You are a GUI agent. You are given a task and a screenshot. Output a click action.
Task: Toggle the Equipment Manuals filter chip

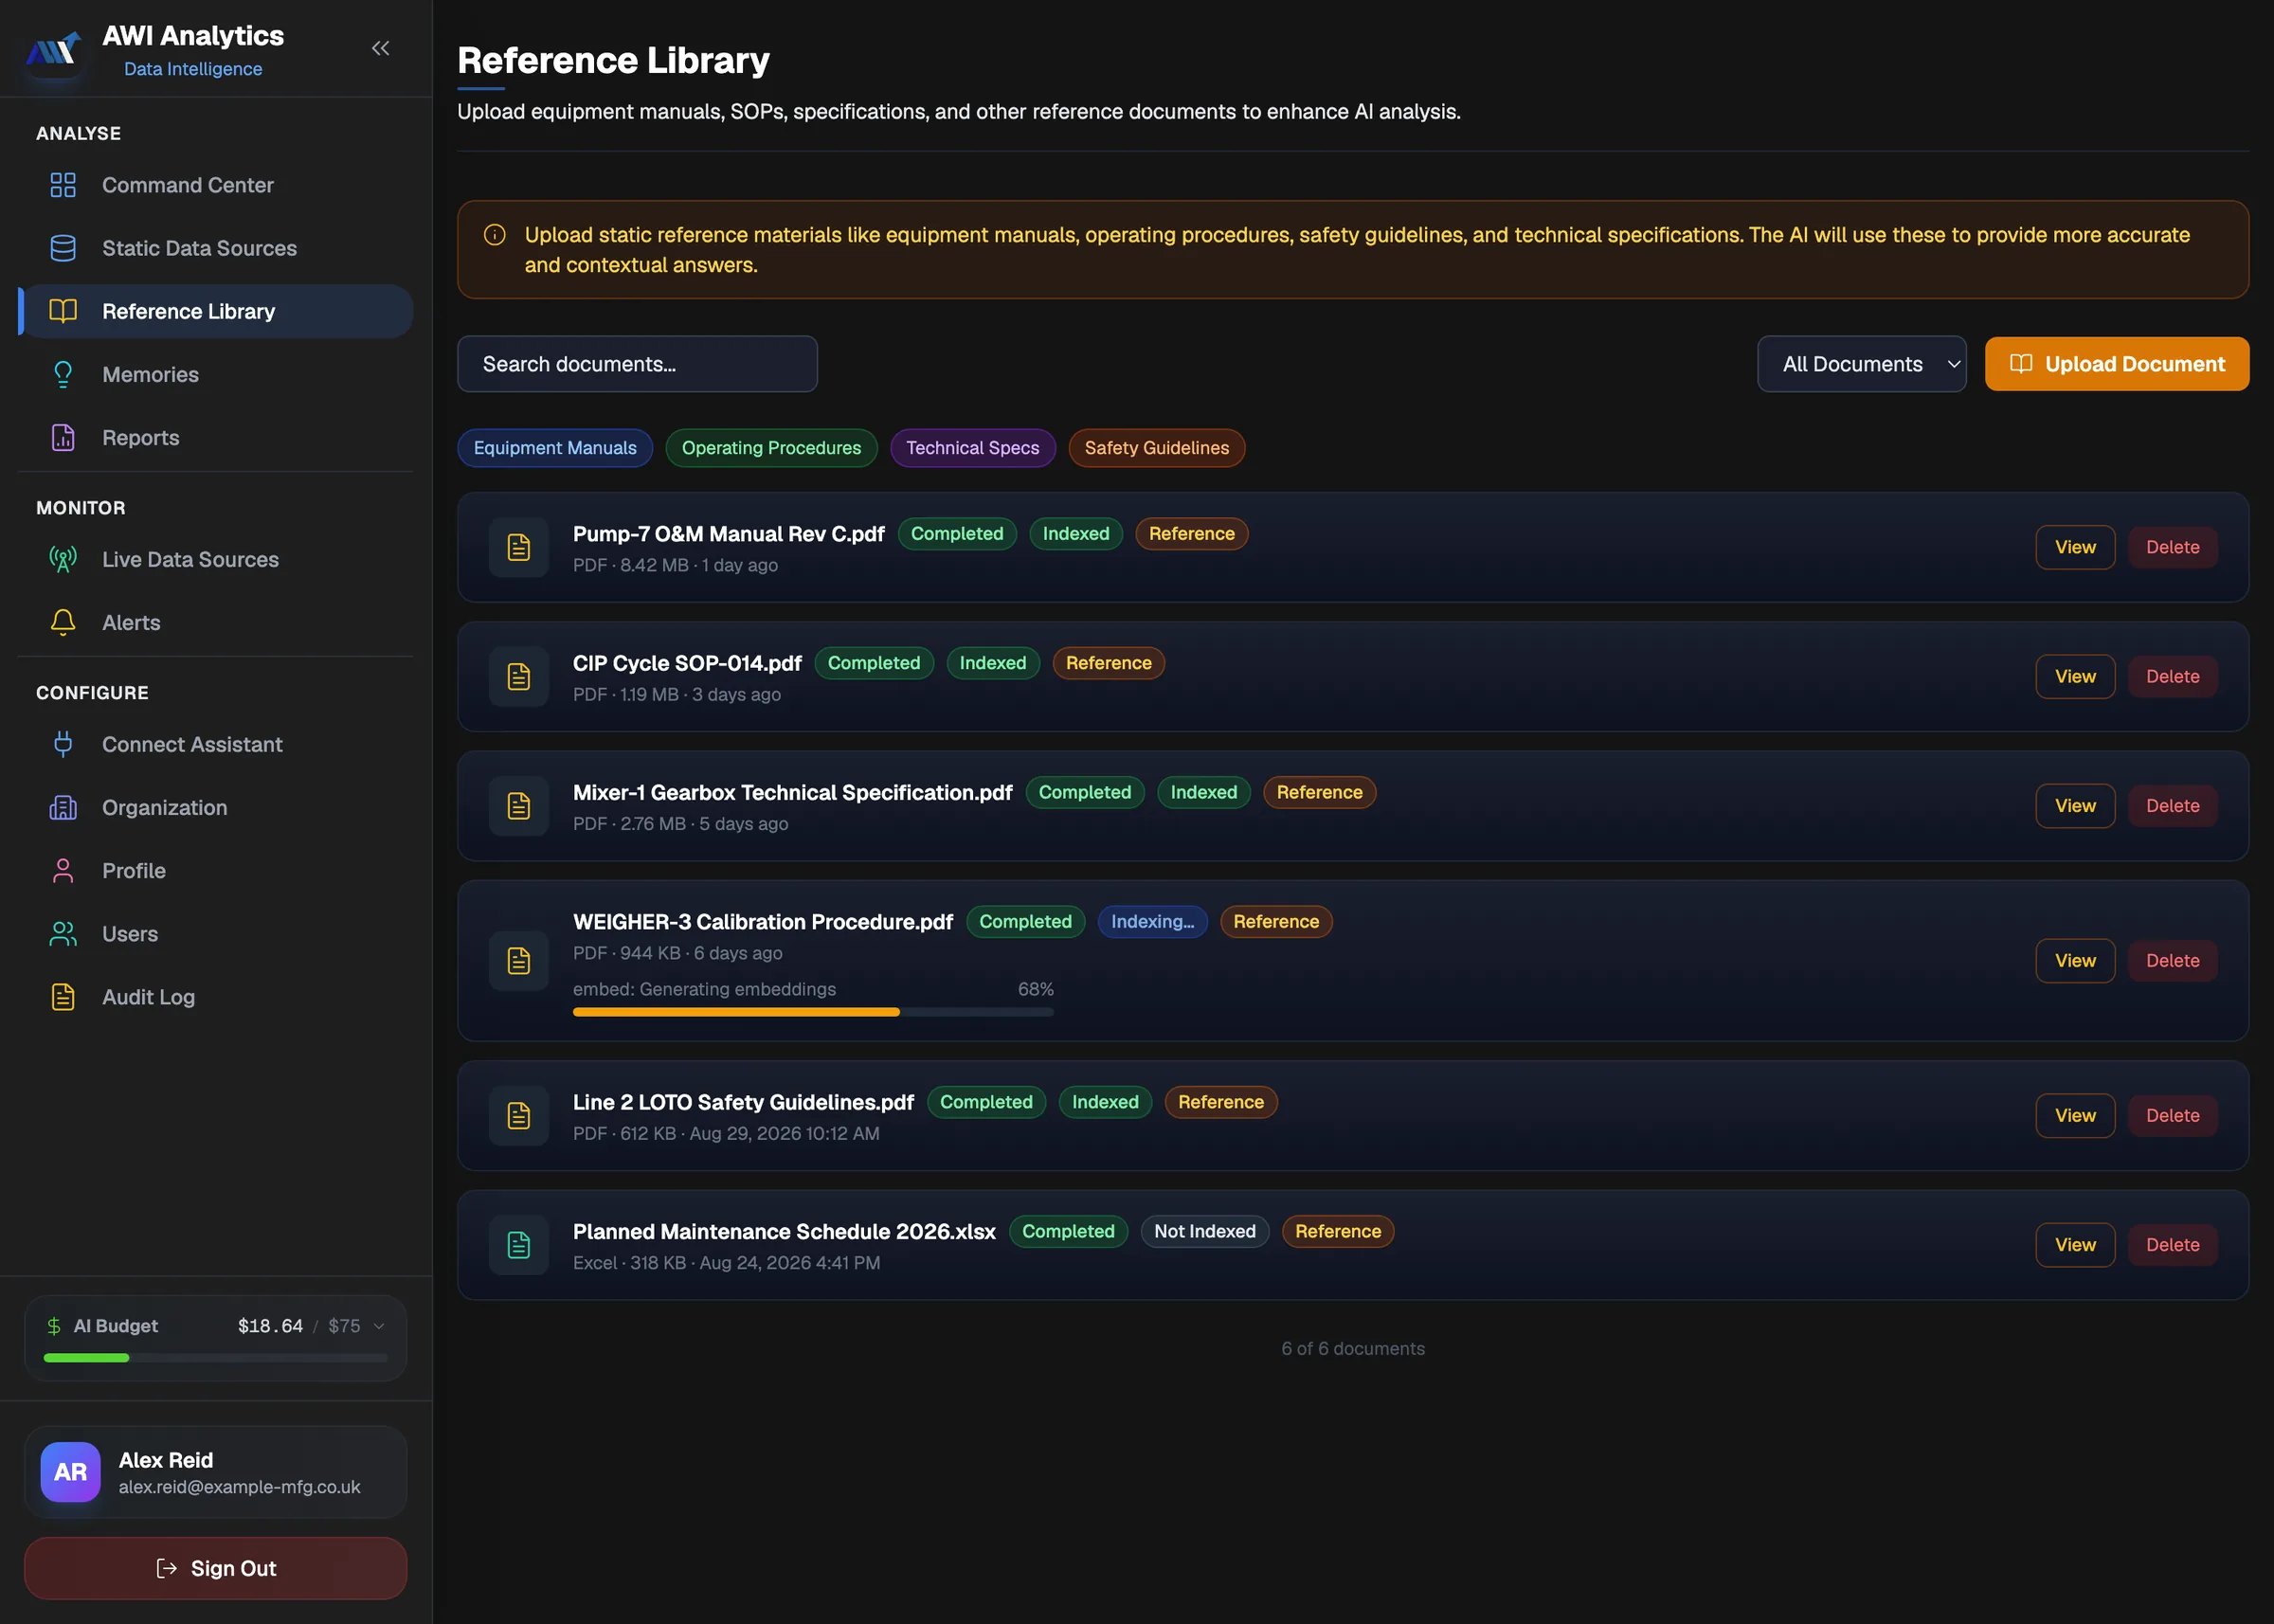[555, 448]
